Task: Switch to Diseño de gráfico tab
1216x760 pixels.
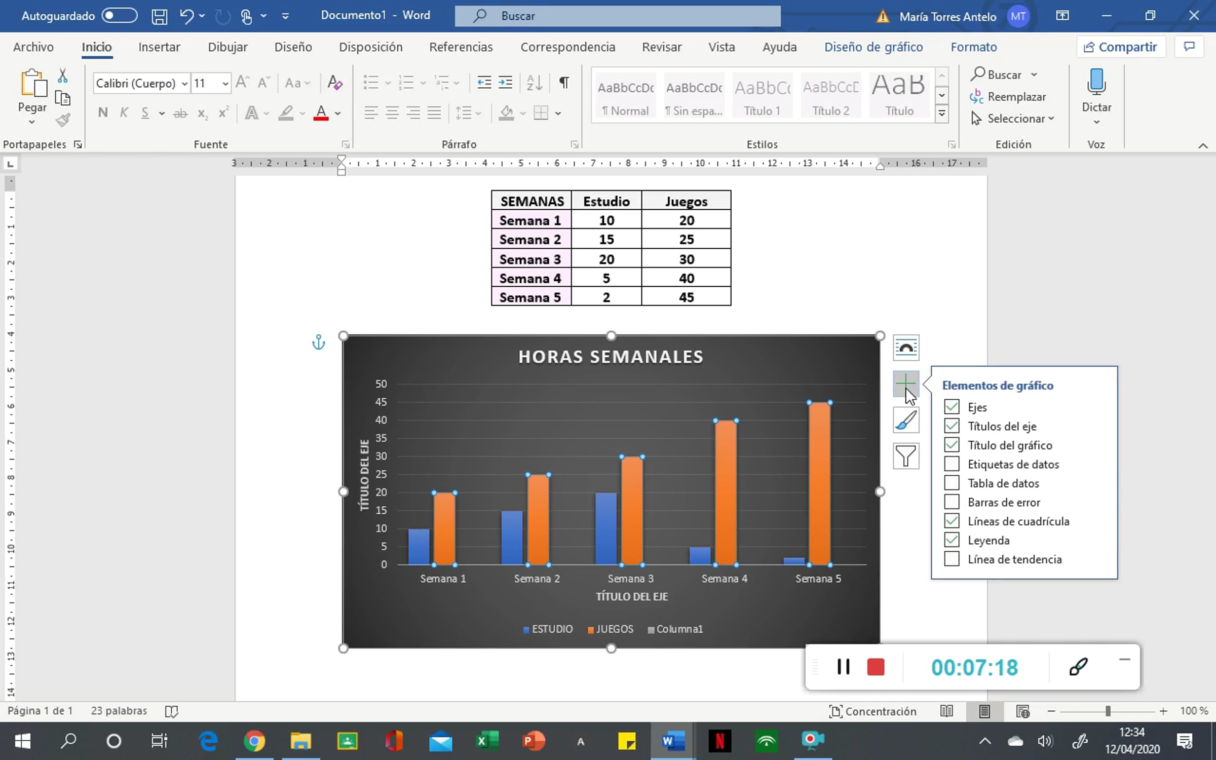Action: [873, 47]
